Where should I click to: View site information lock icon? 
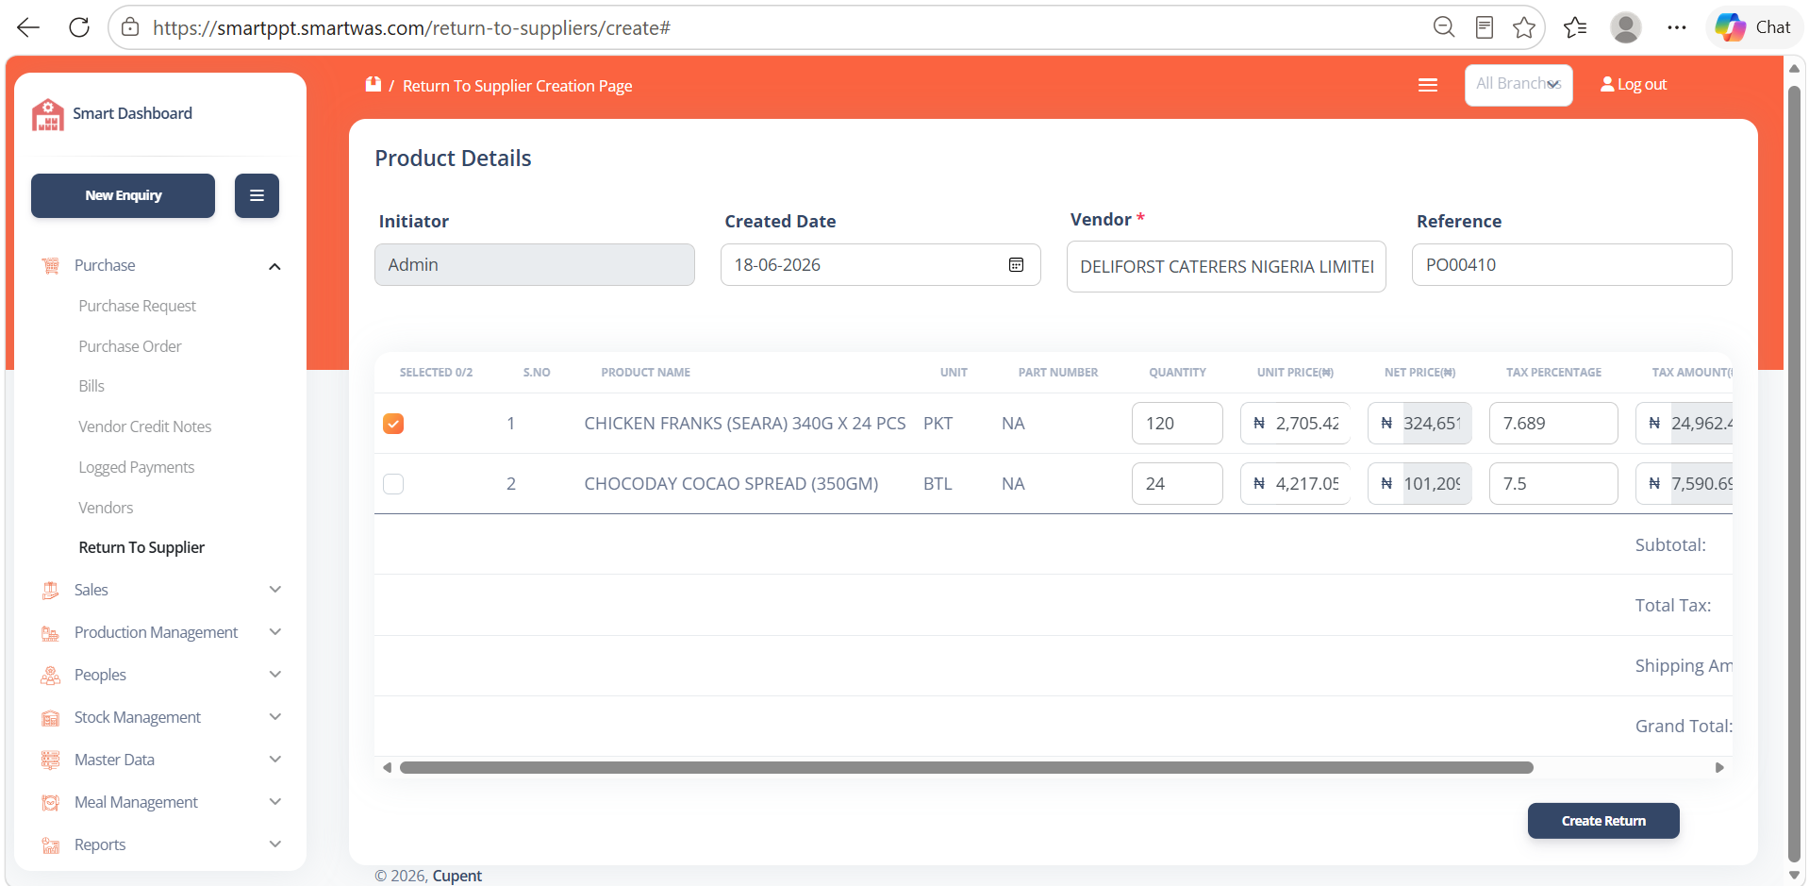click(x=130, y=27)
